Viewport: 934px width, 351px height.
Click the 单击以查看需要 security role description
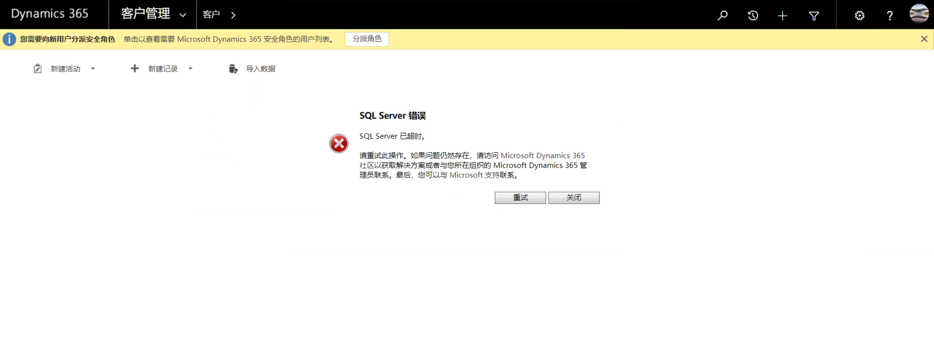pyautogui.click(x=230, y=39)
